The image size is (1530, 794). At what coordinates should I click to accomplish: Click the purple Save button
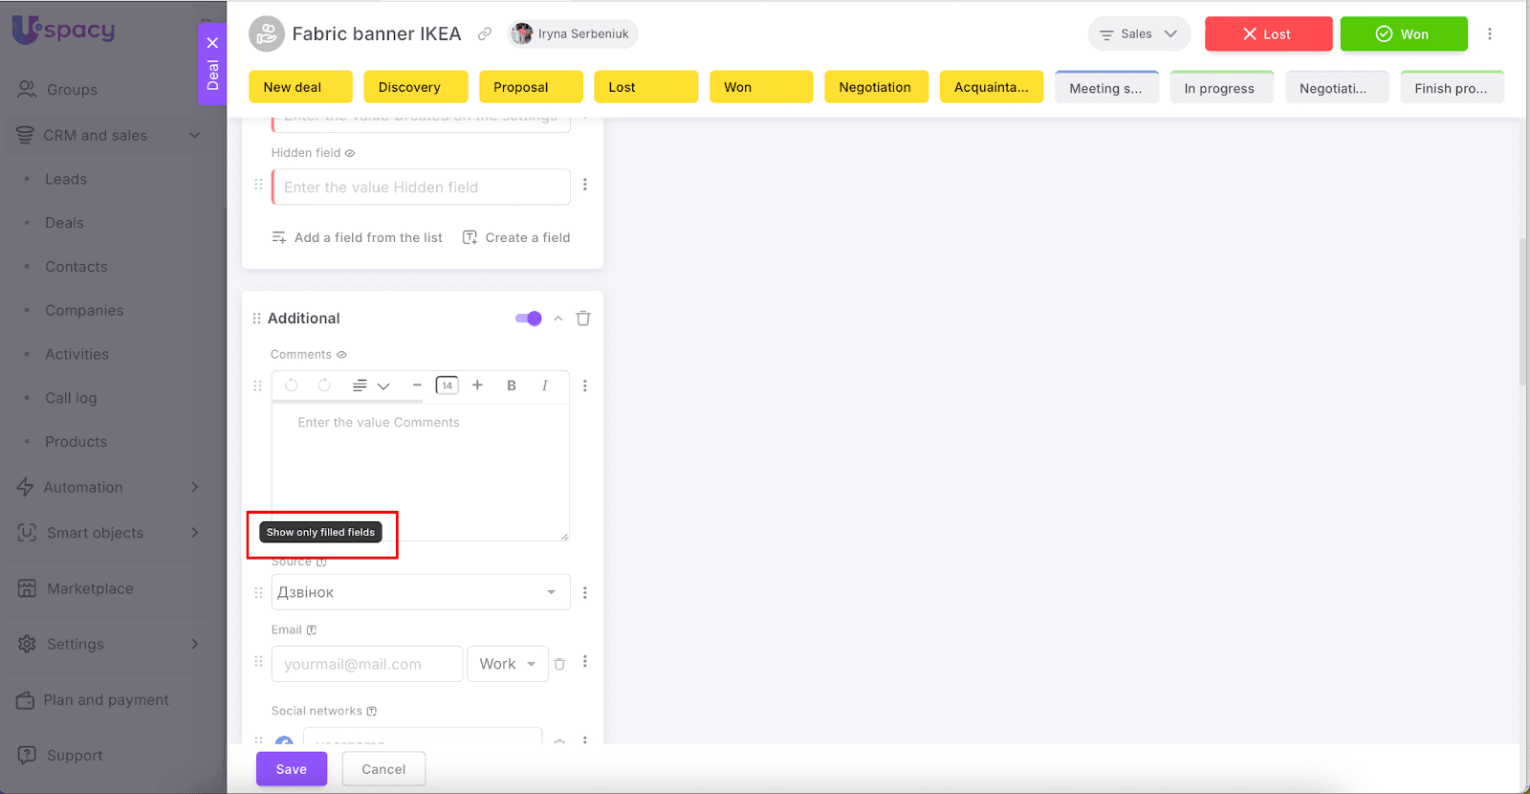click(x=292, y=769)
